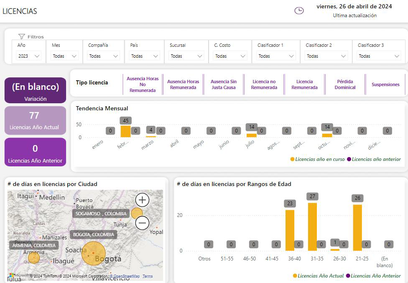This screenshot has height=283, width=408.
Task: Open the Mes filter dropdown
Action: click(64, 56)
